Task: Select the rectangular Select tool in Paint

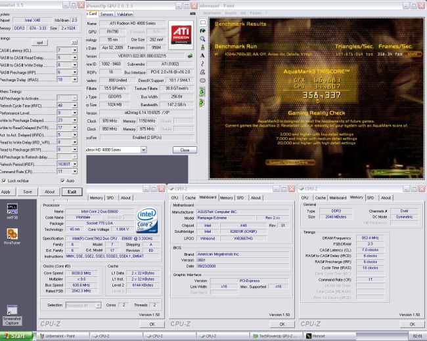Action: 204,22
